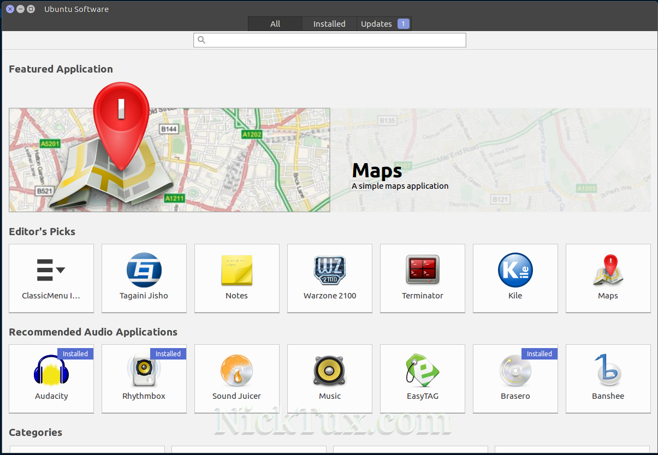Open the ClassicMenu Indicator app icon
The image size is (658, 455).
click(51, 270)
